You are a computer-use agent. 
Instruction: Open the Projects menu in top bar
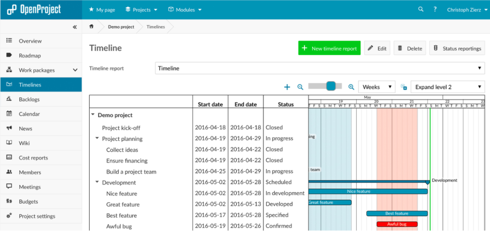point(141,10)
